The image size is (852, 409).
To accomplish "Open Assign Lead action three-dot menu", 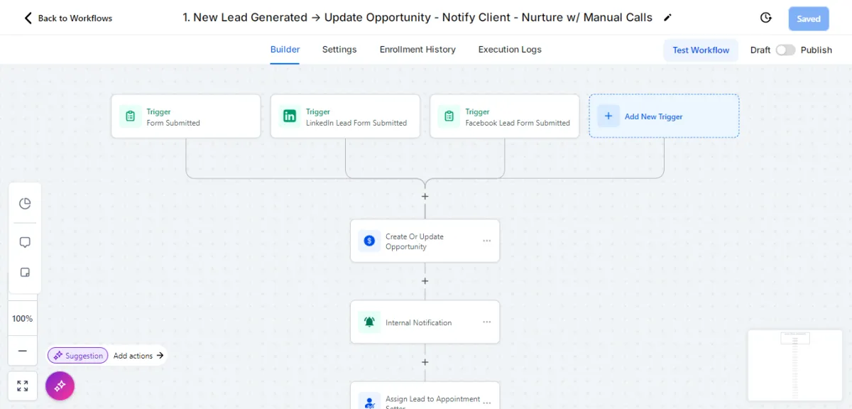I will pyautogui.click(x=486, y=402).
